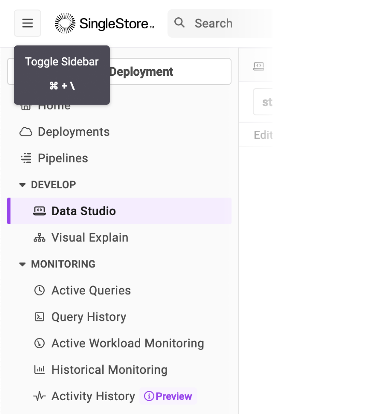This screenshot has width=391, height=414.
Task: Click the Active Queries clock icon
Action: click(39, 290)
